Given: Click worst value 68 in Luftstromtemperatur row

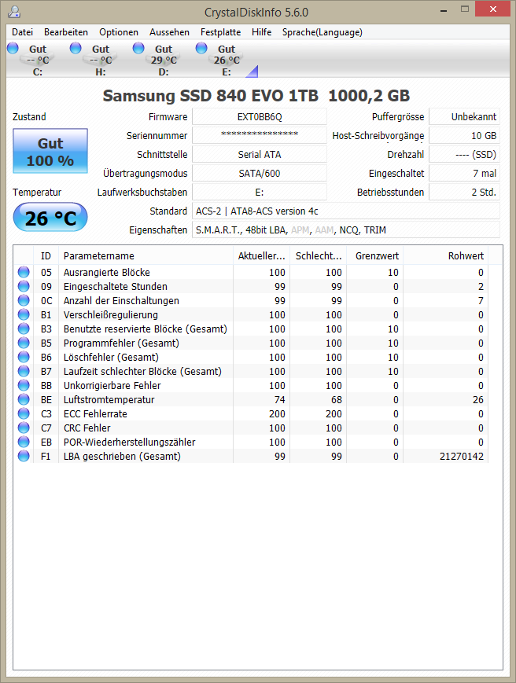Looking at the screenshot, I should click(337, 400).
